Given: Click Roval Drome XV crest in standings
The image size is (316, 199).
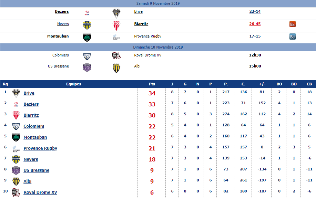Looking at the screenshot, I should tap(16, 192).
